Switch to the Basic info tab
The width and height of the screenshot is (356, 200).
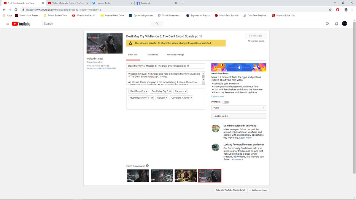click(x=133, y=55)
